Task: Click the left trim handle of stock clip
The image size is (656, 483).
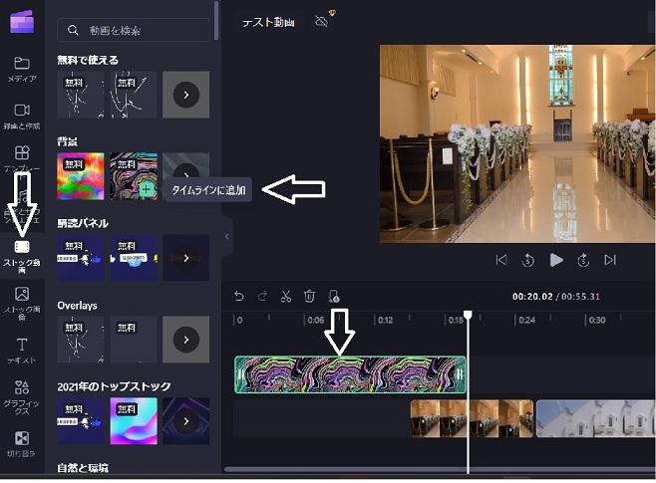Action: [240, 374]
